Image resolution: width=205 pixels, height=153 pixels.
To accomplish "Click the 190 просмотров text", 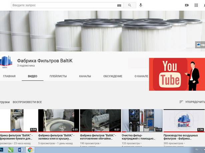I will click(x=90, y=143).
